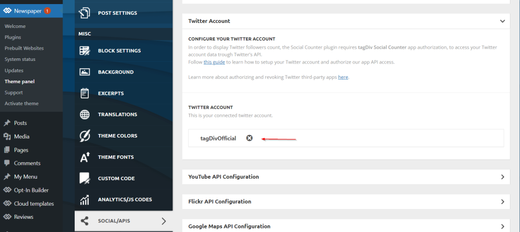This screenshot has height=232, width=520.
Task: Open the Newspaper admin menu
Action: click(31, 11)
